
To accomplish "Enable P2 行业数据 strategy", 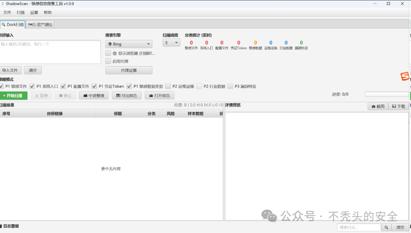I will point(199,86).
